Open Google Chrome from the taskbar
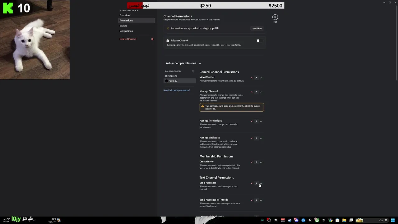Image resolution: width=398 pixels, height=224 pixels. click(x=331, y=220)
